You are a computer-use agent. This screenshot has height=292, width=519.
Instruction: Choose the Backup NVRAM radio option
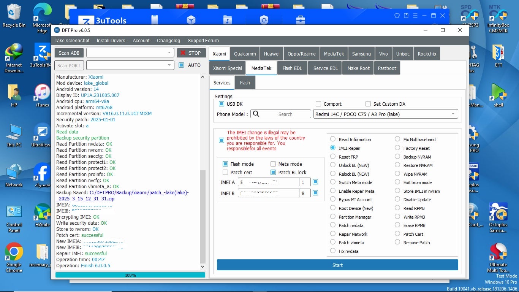point(397,157)
